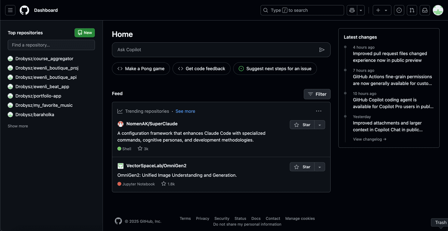The width and height of the screenshot is (448, 231).
Task: Open the Status footer link
Action: point(240,219)
